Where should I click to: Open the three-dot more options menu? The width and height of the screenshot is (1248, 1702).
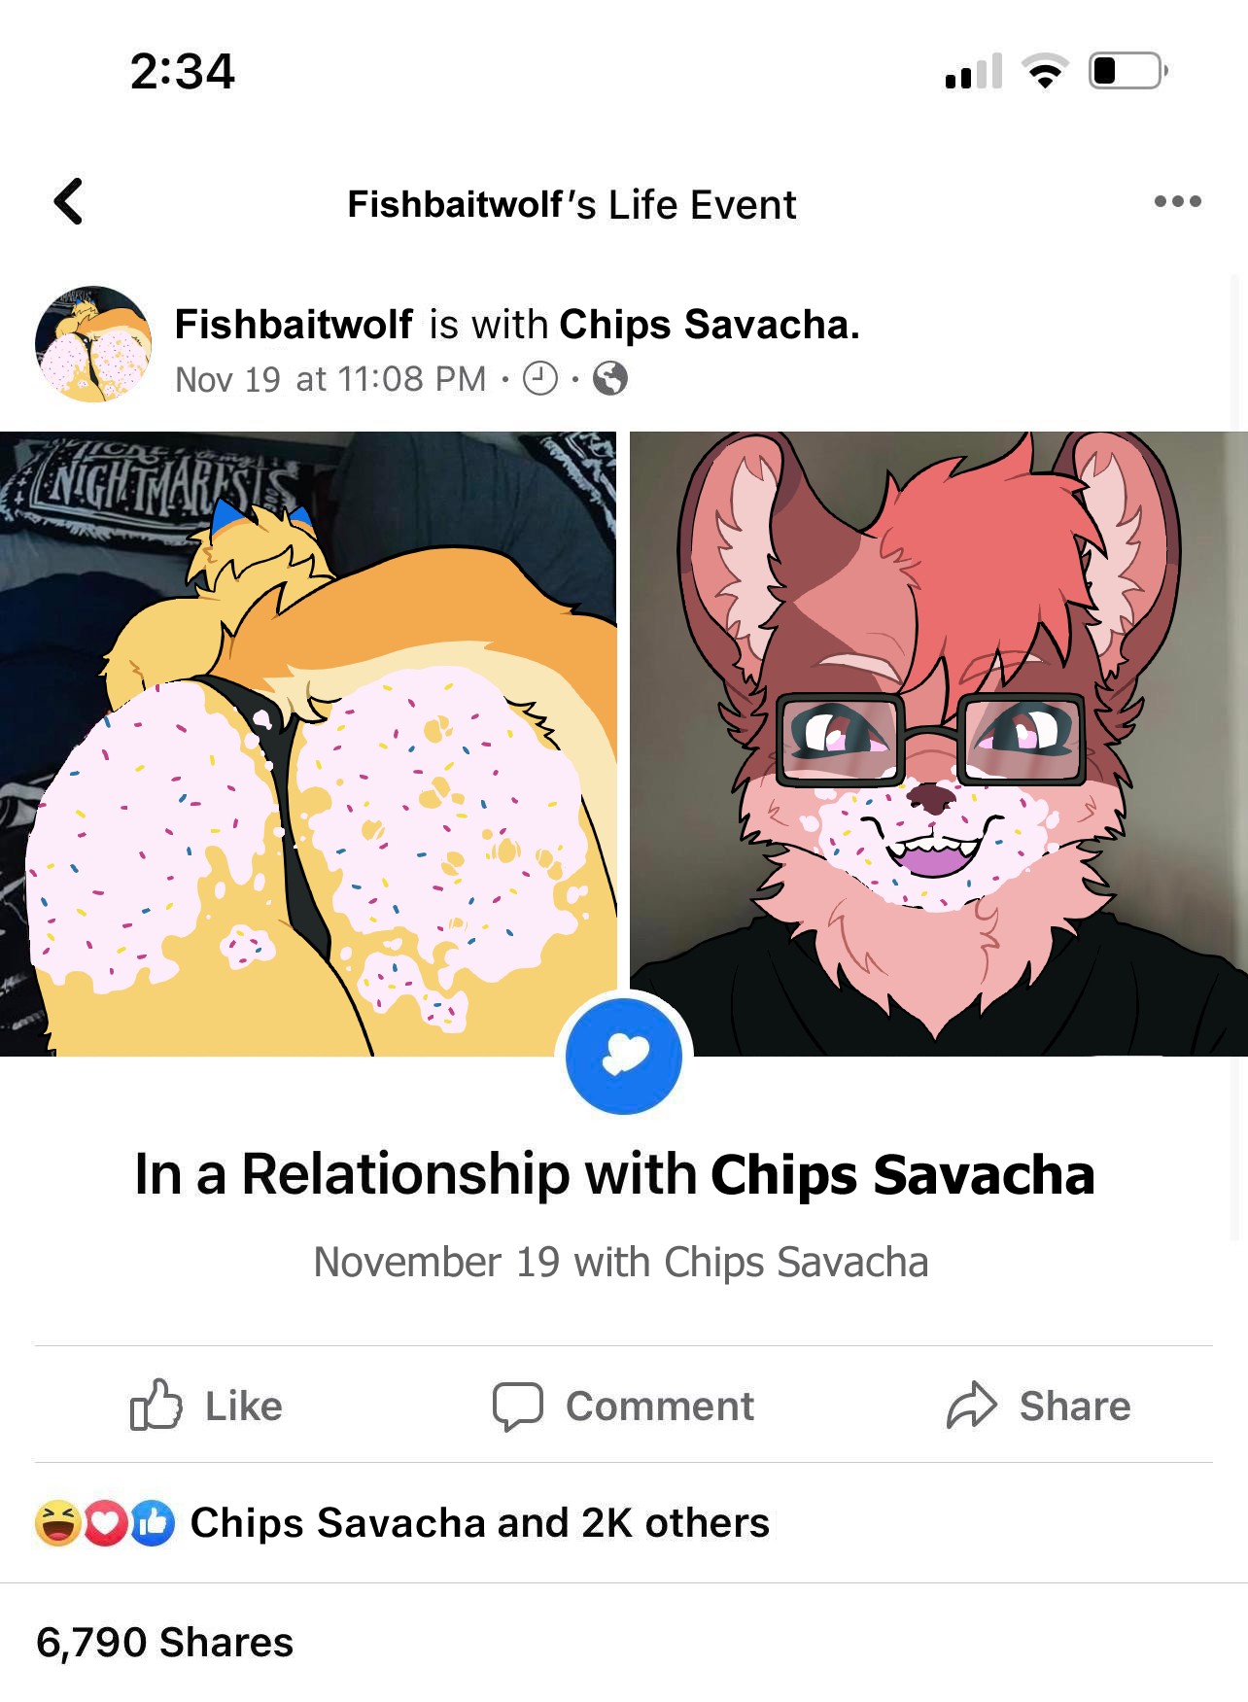[1177, 201]
